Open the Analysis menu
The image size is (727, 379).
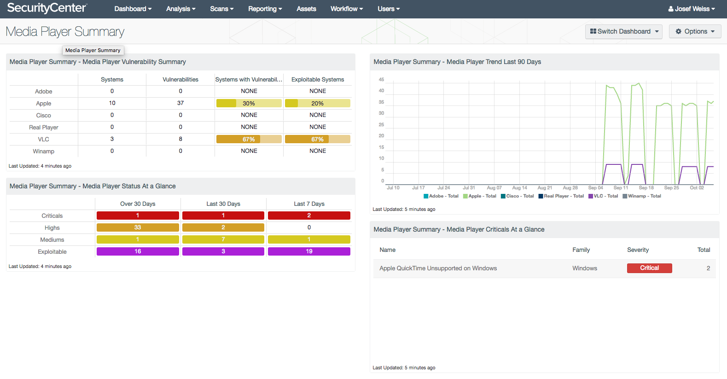(x=180, y=9)
